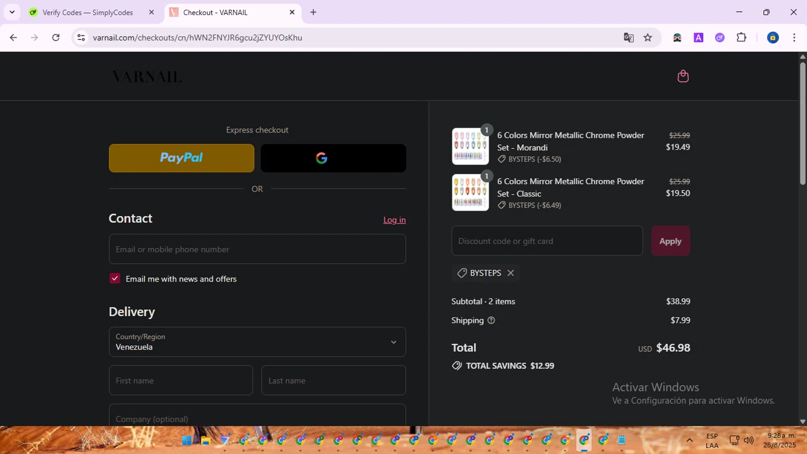
Task: Click the BYSTEPS discount tag chip
Action: click(486, 273)
